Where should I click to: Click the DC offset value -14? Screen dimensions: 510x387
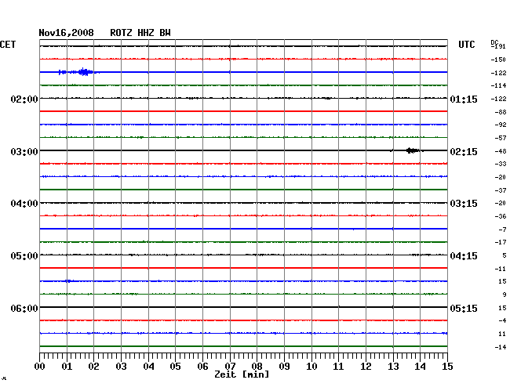[501, 347]
